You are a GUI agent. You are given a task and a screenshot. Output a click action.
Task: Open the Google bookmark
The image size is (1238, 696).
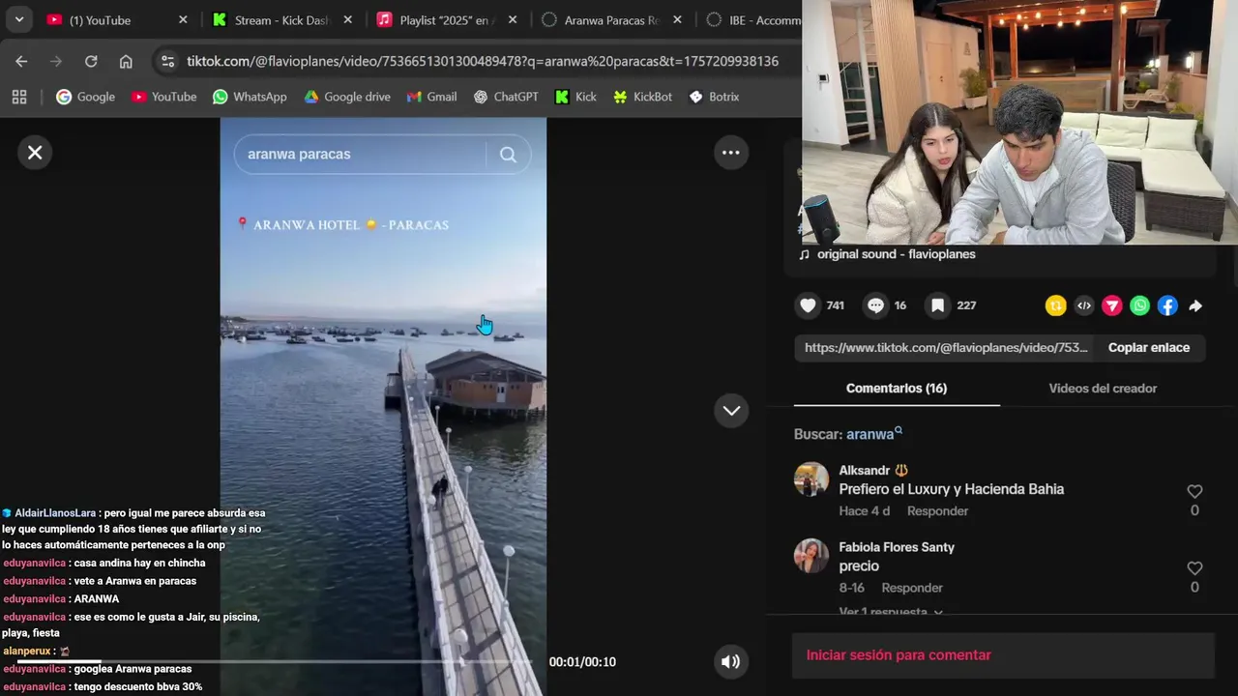tap(86, 97)
